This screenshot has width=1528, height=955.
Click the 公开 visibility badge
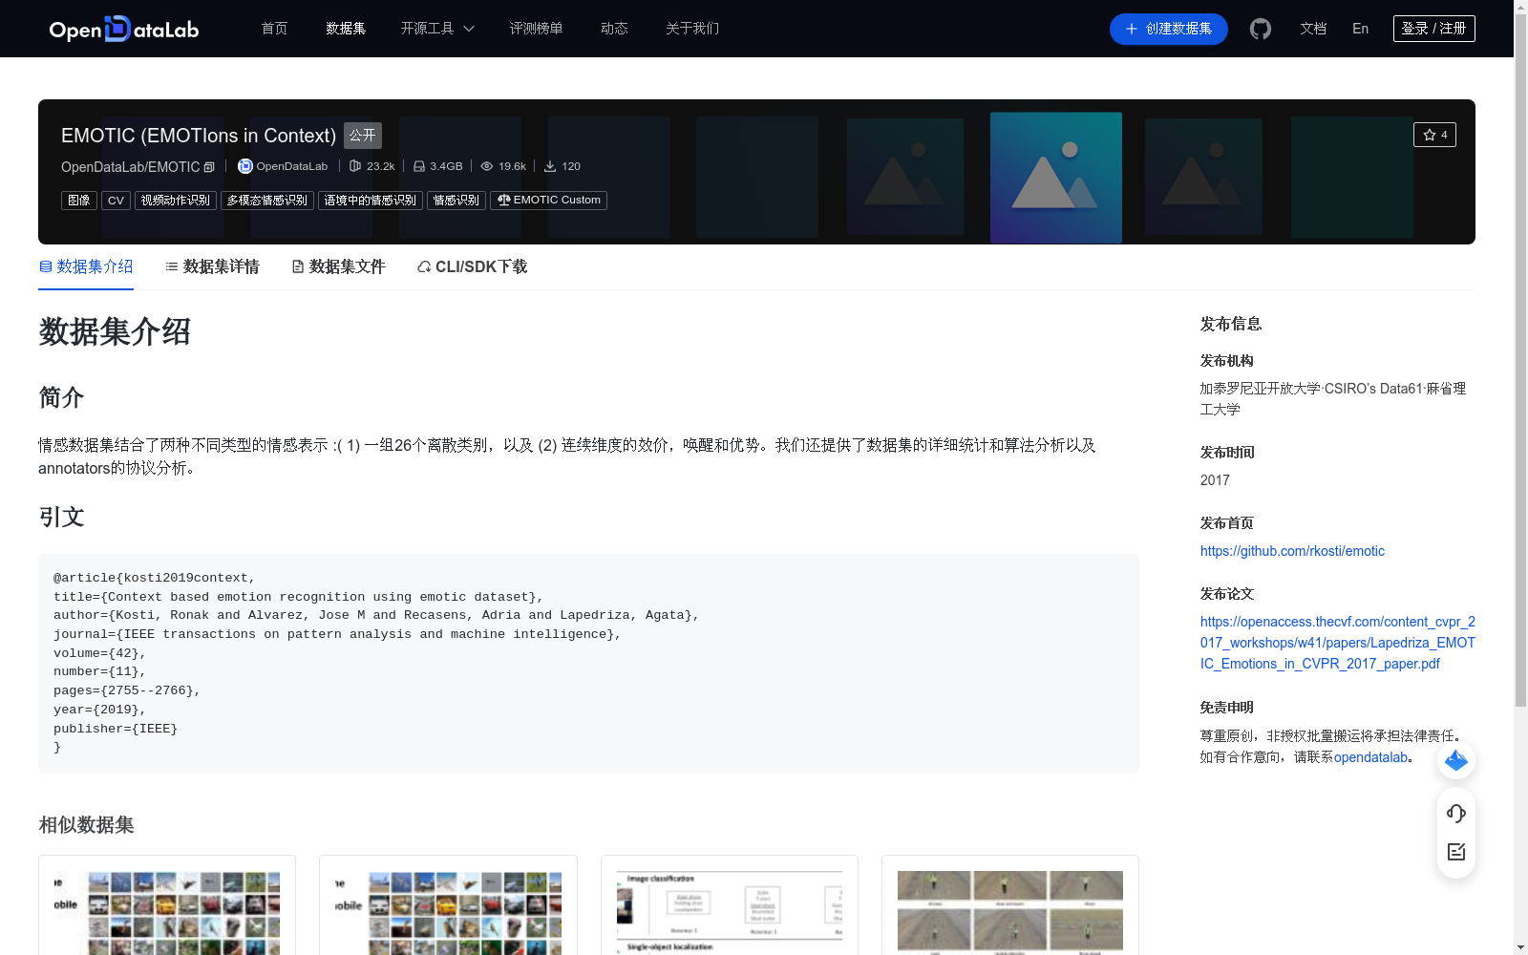363,136
